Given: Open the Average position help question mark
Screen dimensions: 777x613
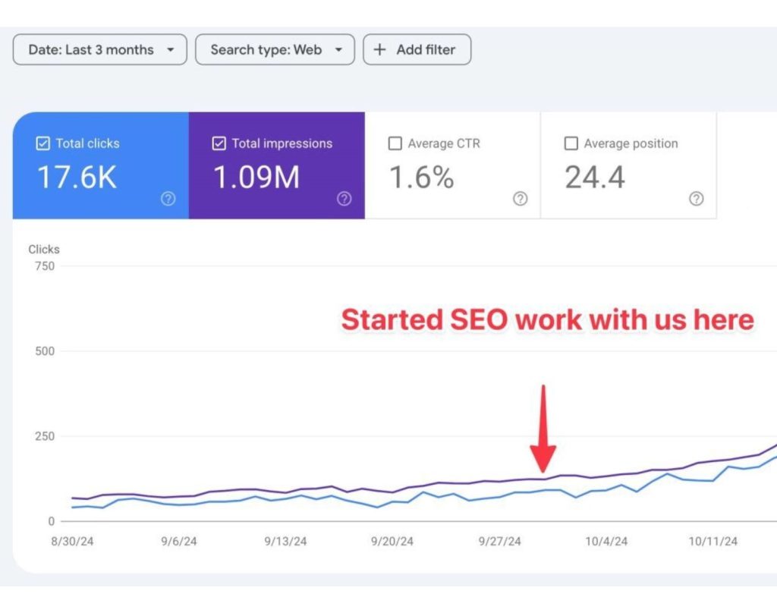Looking at the screenshot, I should pyautogui.click(x=696, y=199).
